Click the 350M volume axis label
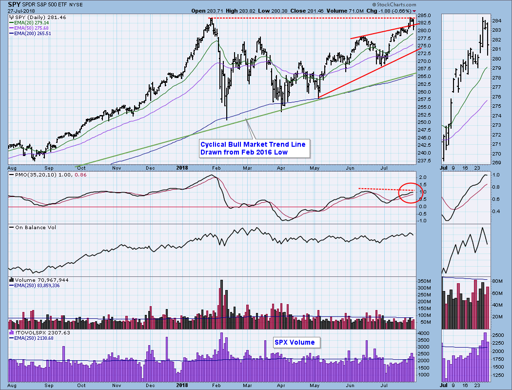Viewport: 512px width, 390px height. click(x=424, y=281)
